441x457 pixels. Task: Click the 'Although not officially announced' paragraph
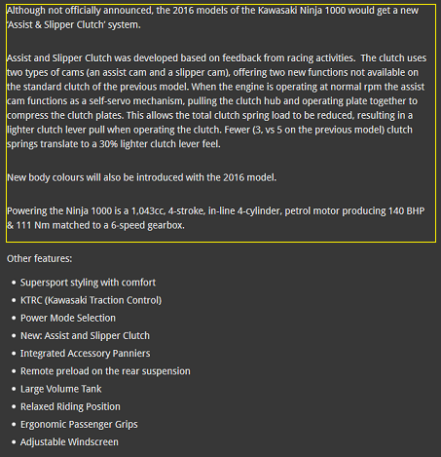tap(212, 18)
